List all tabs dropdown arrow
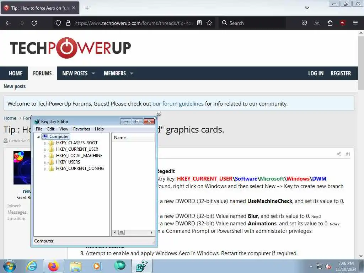Image resolution: width=364 pixels, height=273 pixels. 307,8
